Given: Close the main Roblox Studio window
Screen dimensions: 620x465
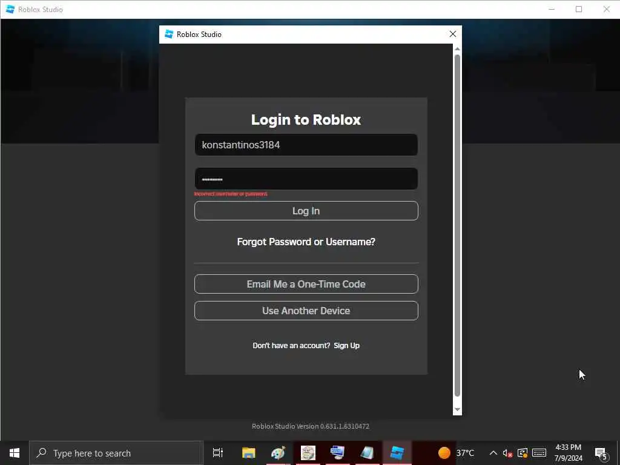Looking at the screenshot, I should tap(606, 9).
